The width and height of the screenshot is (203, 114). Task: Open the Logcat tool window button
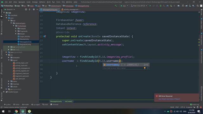(36, 104)
